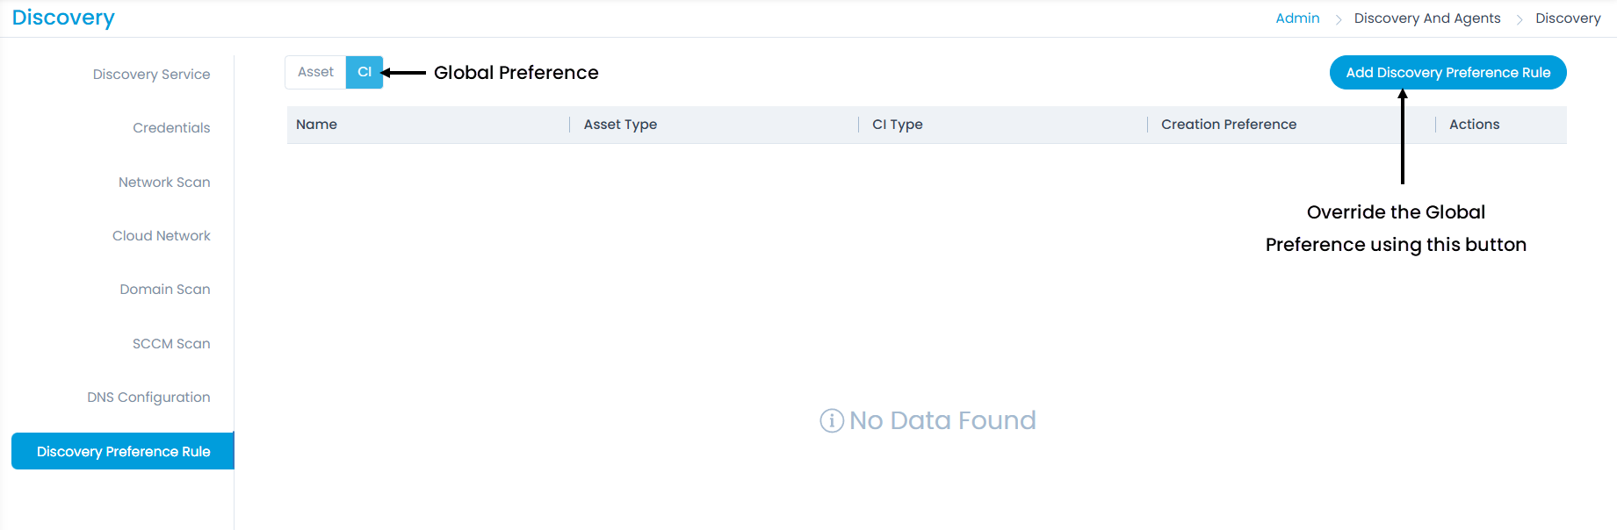Image resolution: width=1617 pixels, height=530 pixels.
Task: Click the Asset Type column header
Action: point(620,125)
